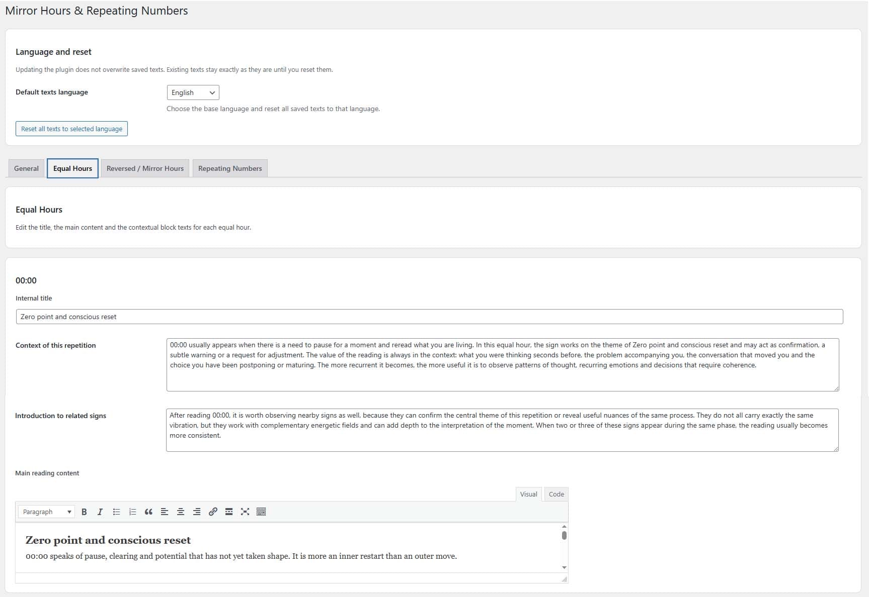This screenshot has width=869, height=597.
Task: Click the editor's scroll down arrow
Action: pos(564,567)
